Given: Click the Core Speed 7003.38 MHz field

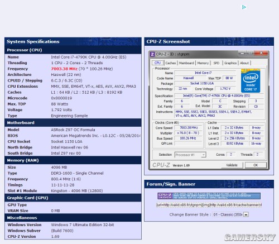Looking at the screenshot, I should click(189, 128).
